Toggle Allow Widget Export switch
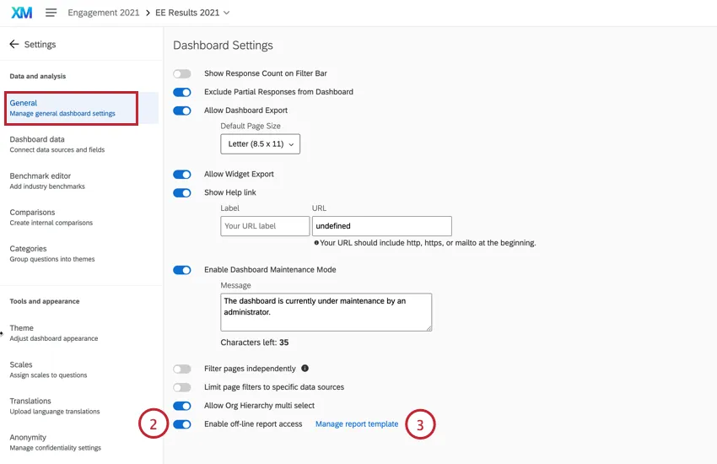This screenshot has height=464, width=717. tap(181, 175)
